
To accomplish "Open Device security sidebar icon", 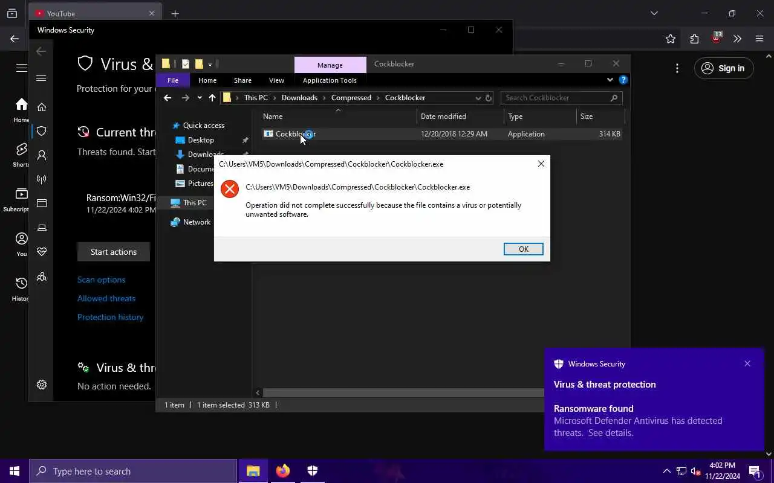I will [x=42, y=228].
